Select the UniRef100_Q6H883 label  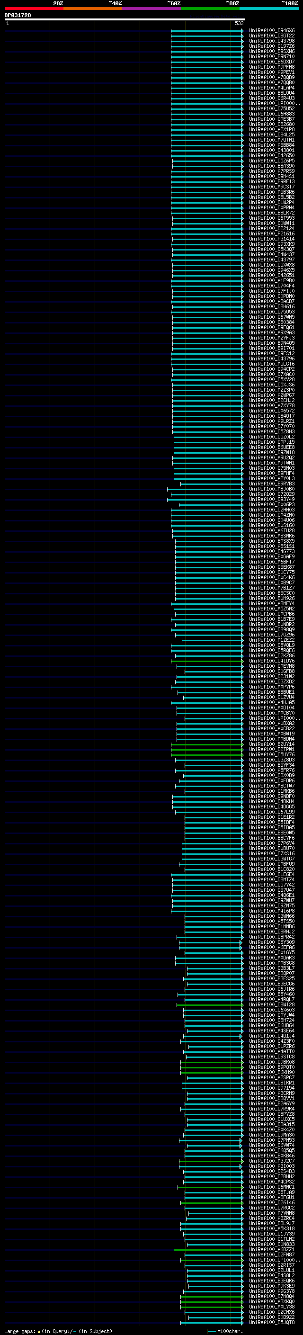click(272, 114)
